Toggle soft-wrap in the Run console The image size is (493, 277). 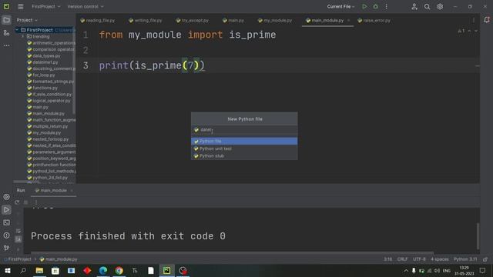coord(18,231)
